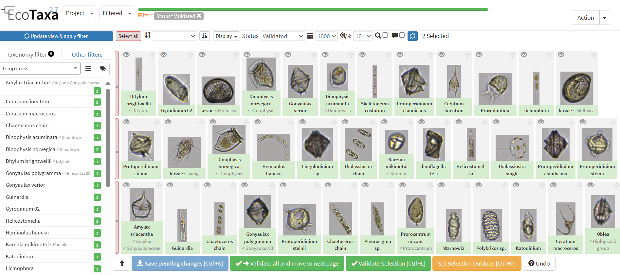Click the move icon on Gonyaulax verior image
Image resolution: width=620 pixels, height=275 pixels.
pos(314,55)
